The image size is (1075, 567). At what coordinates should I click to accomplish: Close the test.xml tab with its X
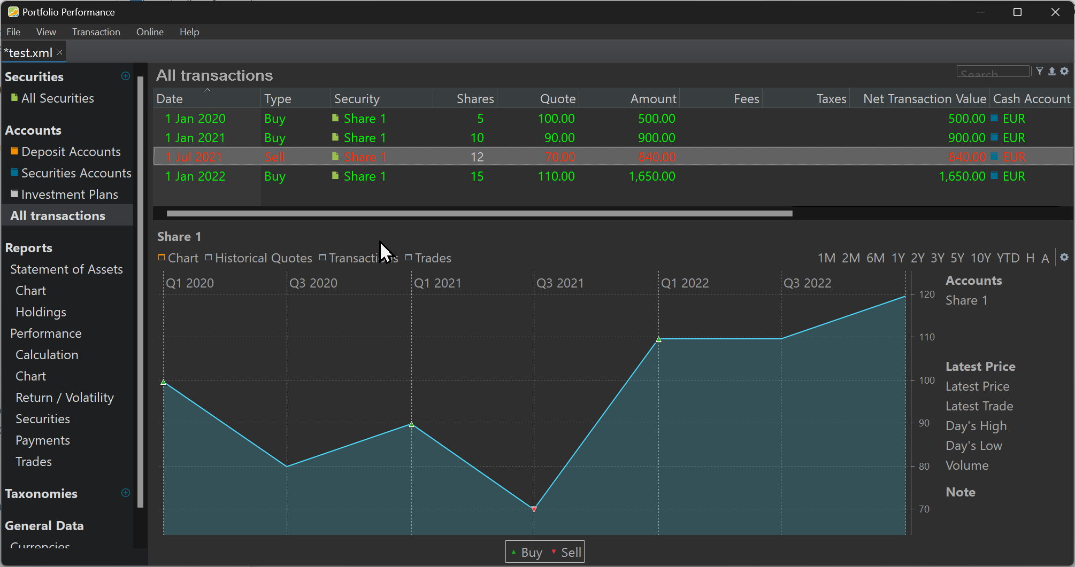tap(60, 52)
